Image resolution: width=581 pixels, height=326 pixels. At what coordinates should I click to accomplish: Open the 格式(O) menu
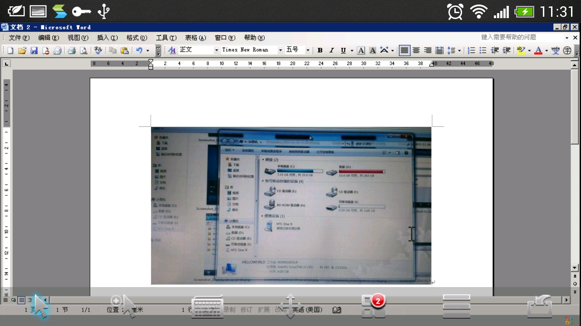137,38
